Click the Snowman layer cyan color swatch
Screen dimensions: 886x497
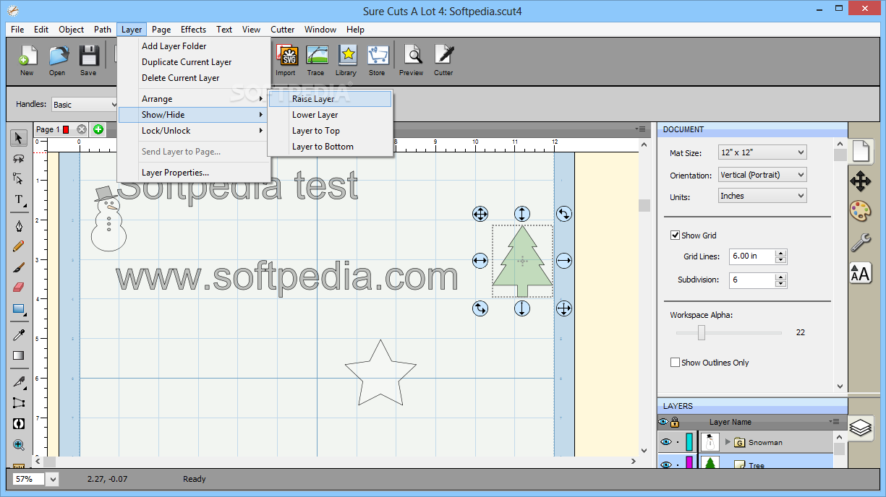click(x=689, y=442)
